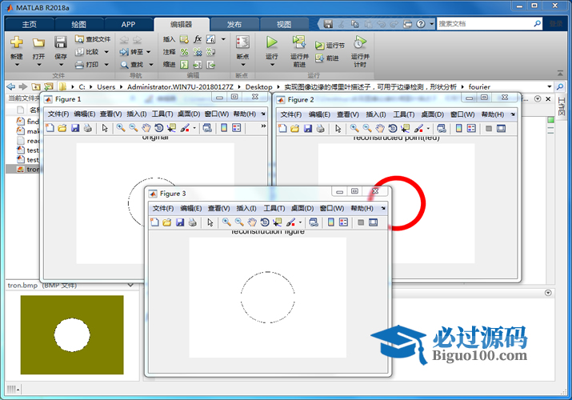This screenshot has width=572, height=400.
Task: Click the back navigation arrow in address bar
Action: pyautogui.click(x=11, y=86)
